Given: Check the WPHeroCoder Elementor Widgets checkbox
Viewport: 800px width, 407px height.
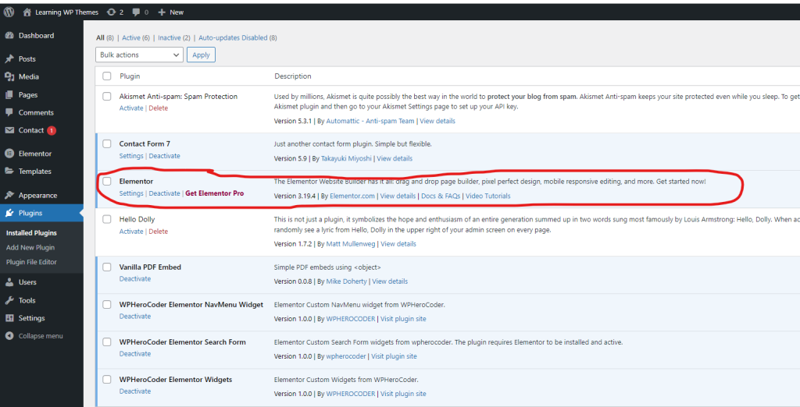Looking at the screenshot, I should [x=106, y=380].
